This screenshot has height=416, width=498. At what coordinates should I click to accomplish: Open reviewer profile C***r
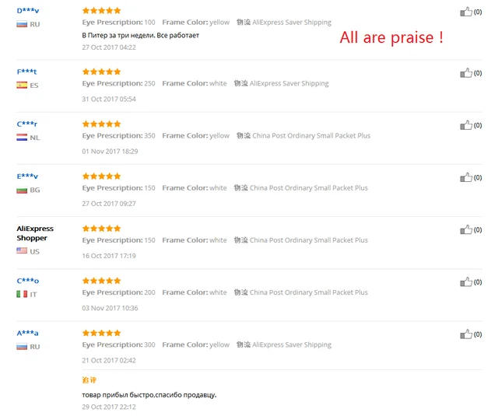[27, 124]
